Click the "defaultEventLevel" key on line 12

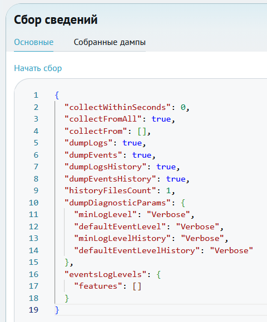pyautogui.click(x=120, y=227)
